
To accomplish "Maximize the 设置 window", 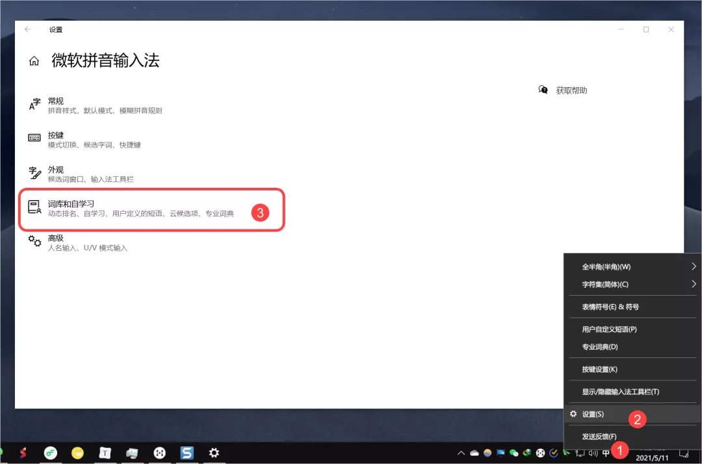I will [x=646, y=29].
